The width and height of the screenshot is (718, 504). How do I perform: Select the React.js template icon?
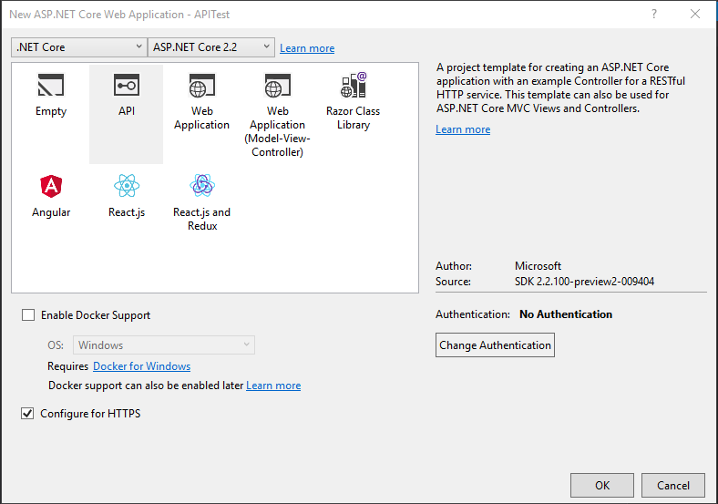(x=127, y=187)
